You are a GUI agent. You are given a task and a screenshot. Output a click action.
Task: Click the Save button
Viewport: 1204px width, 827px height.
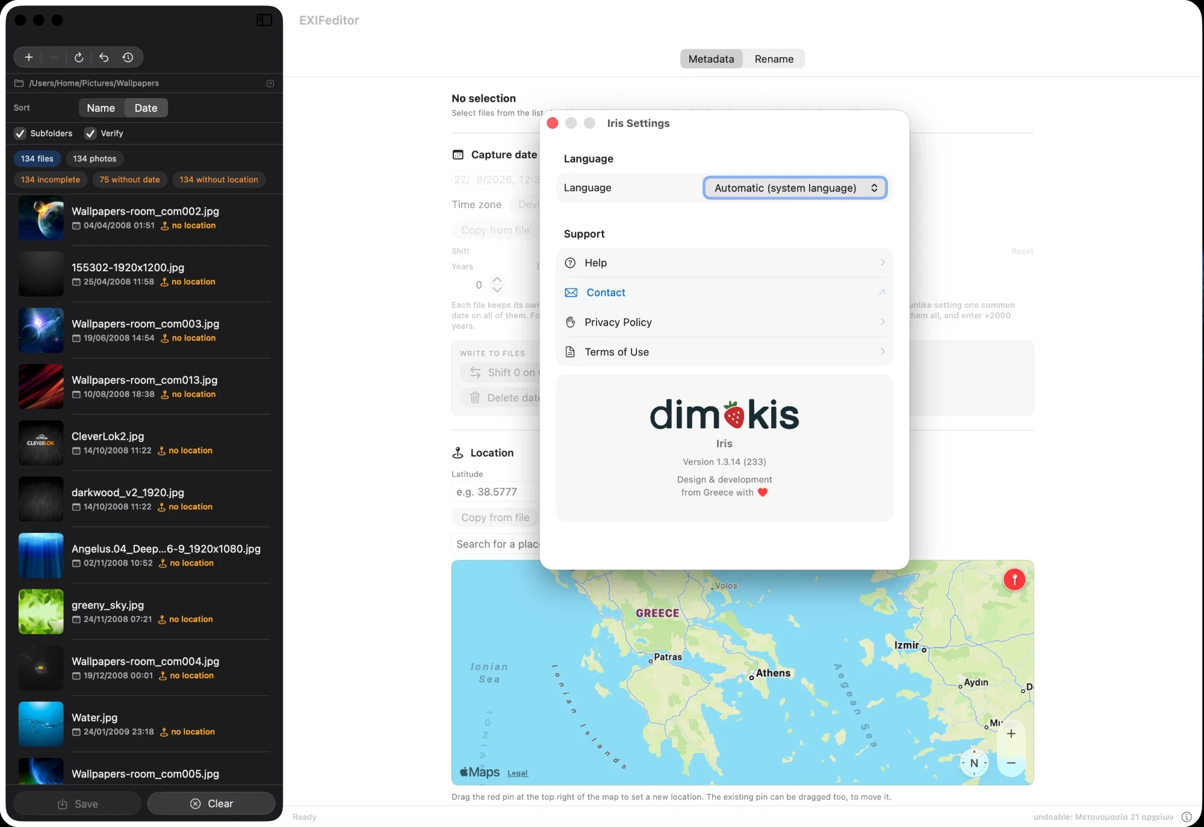77,804
